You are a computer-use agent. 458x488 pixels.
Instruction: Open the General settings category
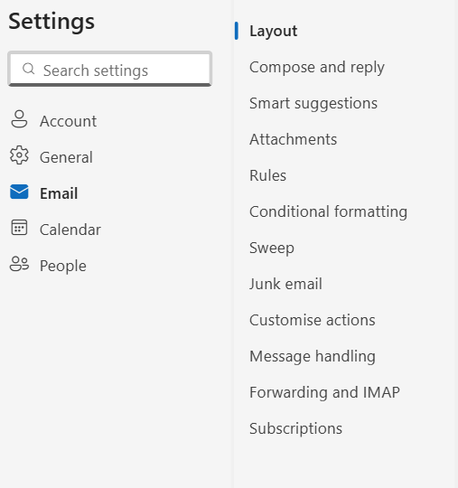coord(66,157)
